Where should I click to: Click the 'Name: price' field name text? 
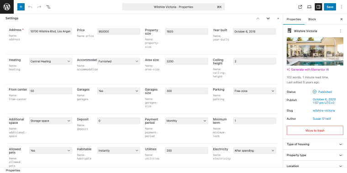(85, 36)
